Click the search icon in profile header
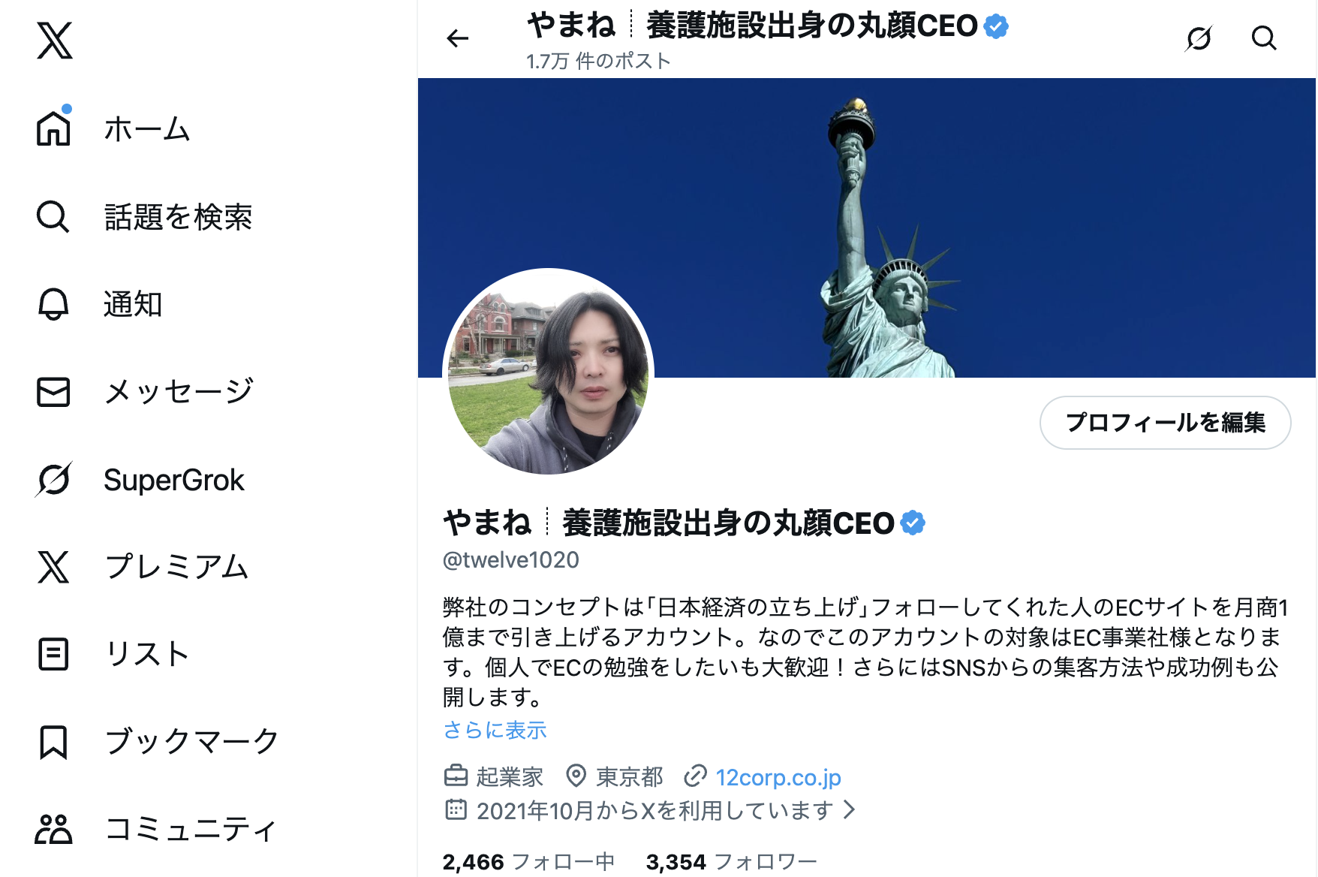1318x877 pixels. coord(1264,38)
